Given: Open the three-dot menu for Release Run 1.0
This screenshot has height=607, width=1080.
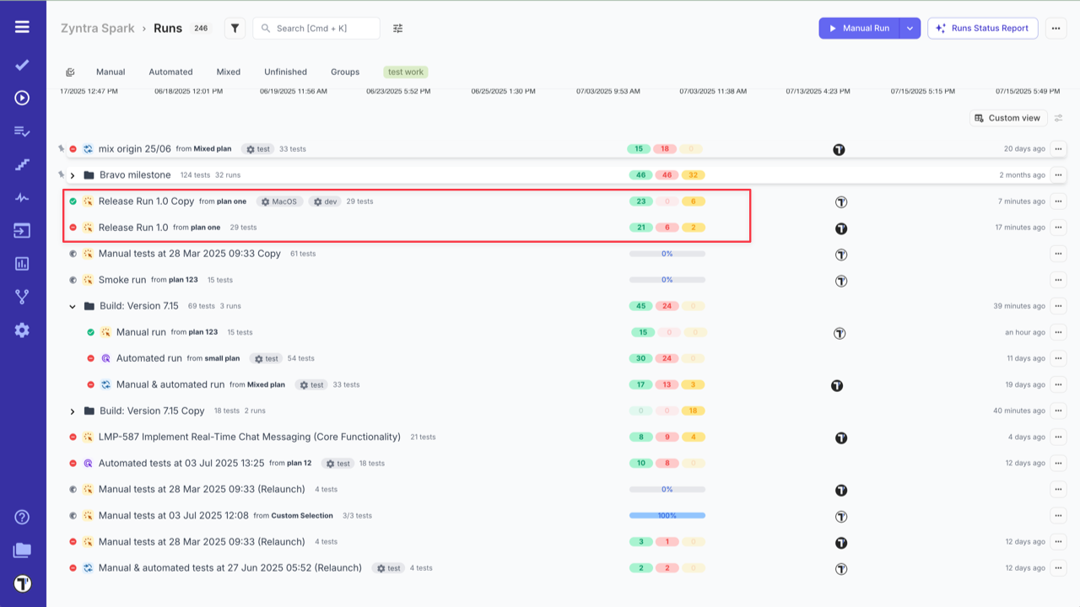Looking at the screenshot, I should tap(1058, 227).
